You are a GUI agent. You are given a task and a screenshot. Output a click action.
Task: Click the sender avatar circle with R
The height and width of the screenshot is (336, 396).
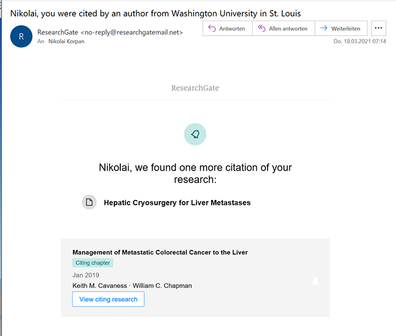tap(21, 36)
